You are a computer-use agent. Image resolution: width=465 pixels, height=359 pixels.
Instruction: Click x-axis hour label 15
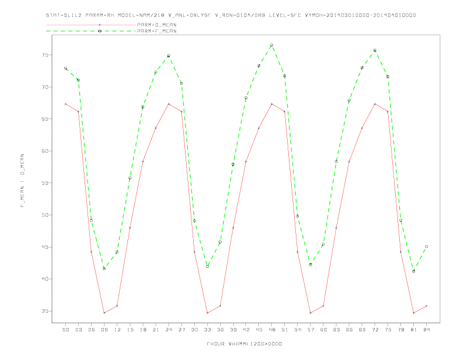130,330
